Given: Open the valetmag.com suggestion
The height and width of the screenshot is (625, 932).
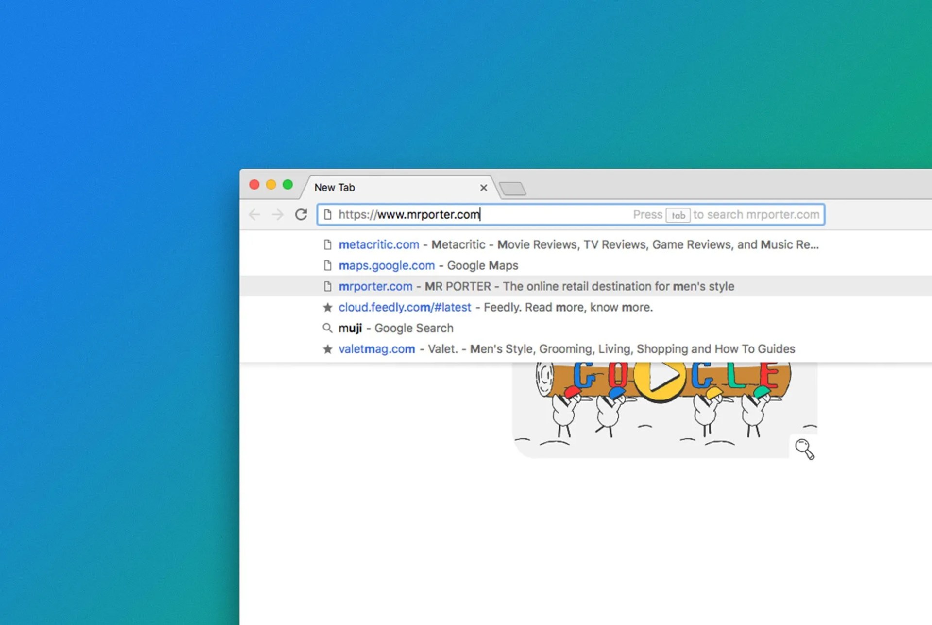Looking at the screenshot, I should pos(586,349).
